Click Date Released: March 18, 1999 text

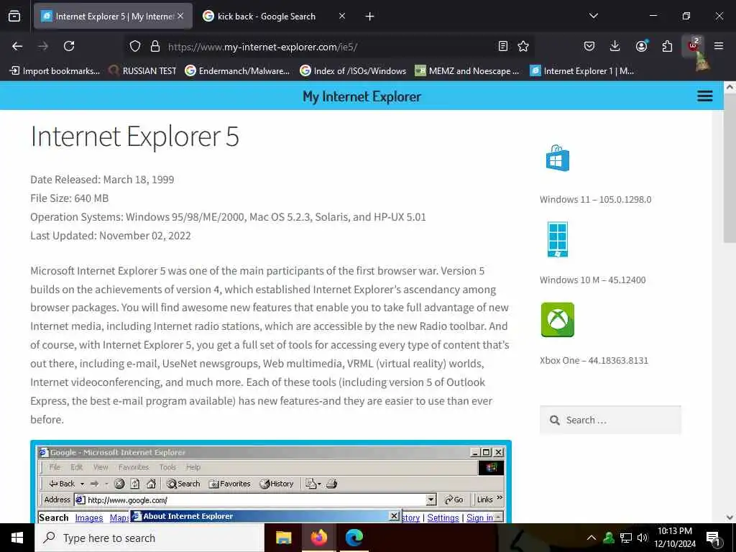[102, 180]
